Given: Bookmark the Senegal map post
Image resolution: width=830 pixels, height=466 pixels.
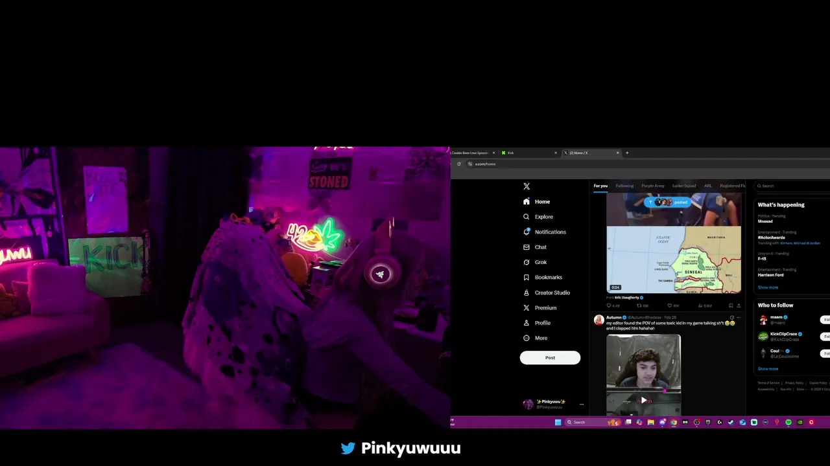Looking at the screenshot, I should [731, 305].
